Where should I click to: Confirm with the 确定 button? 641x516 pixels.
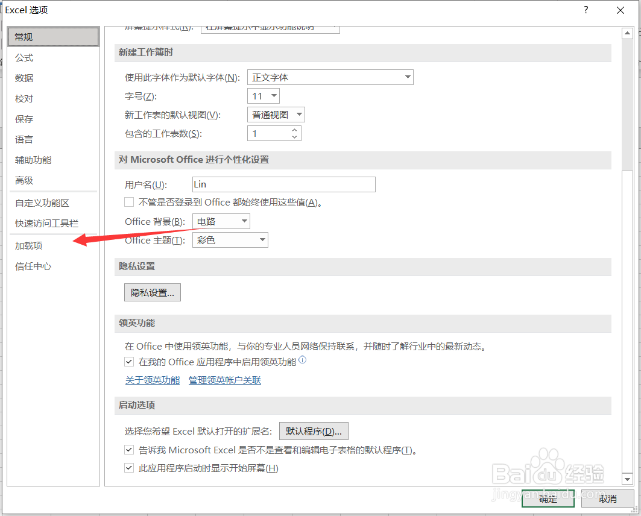[548, 499]
